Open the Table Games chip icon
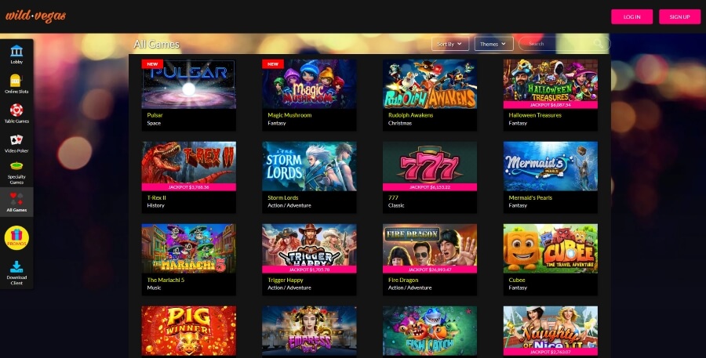 point(16,110)
